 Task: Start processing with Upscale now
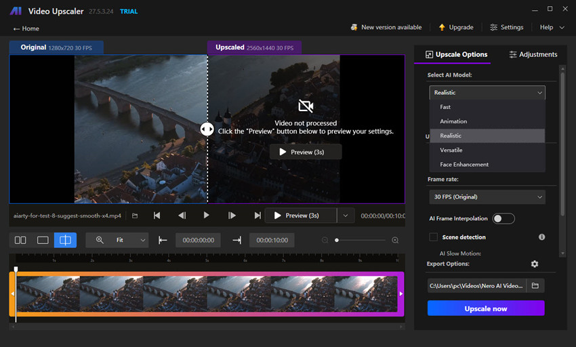(x=486, y=308)
